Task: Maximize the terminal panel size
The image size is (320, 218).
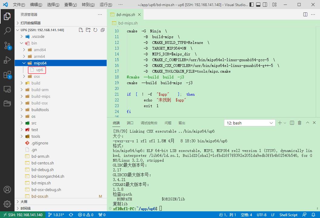Action: point(308,123)
